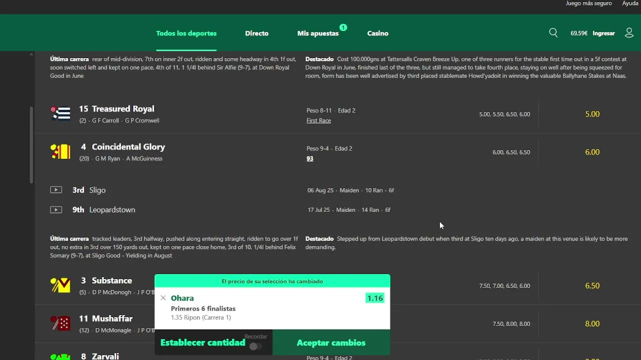
Task: Click Aceptar cambios button
Action: pos(331,342)
